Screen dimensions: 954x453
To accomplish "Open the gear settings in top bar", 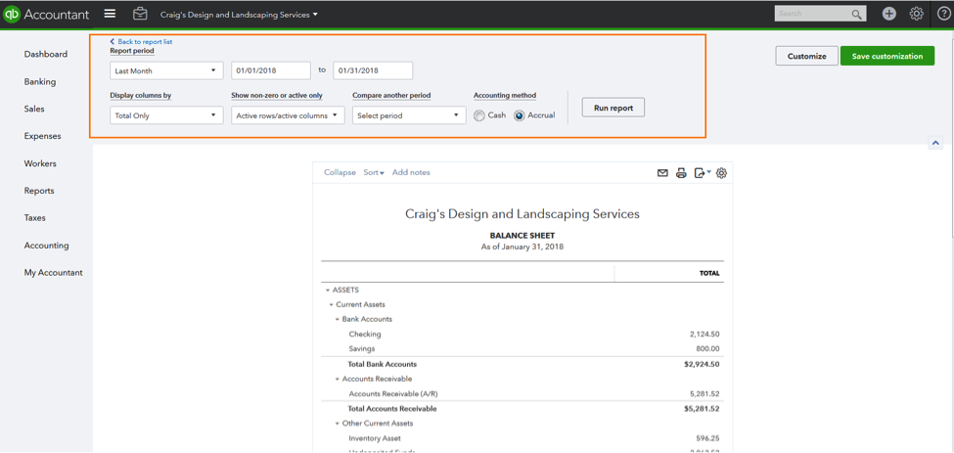I will coord(916,14).
